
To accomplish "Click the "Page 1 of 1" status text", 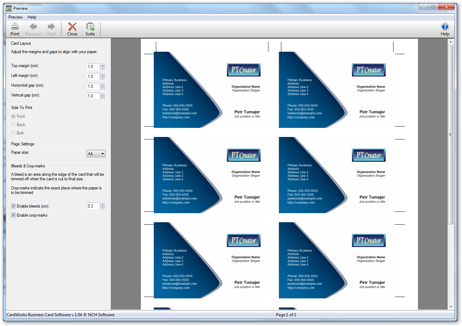I will click(x=286, y=315).
